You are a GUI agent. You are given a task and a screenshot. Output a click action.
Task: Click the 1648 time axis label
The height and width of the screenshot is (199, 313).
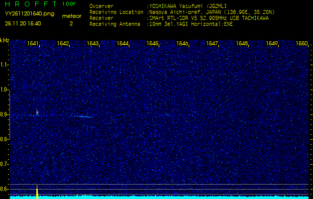coord(242,43)
